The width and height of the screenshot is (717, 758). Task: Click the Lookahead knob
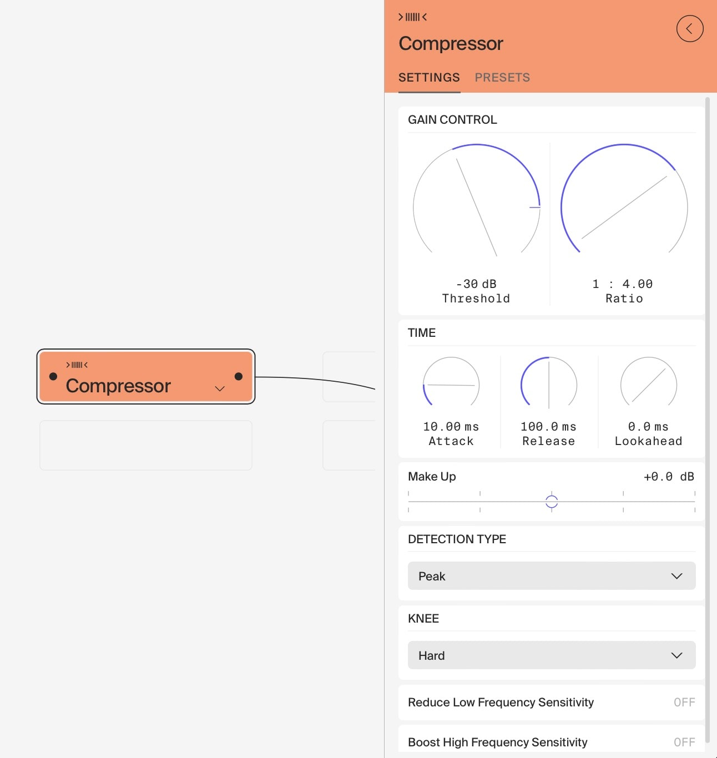coord(648,384)
